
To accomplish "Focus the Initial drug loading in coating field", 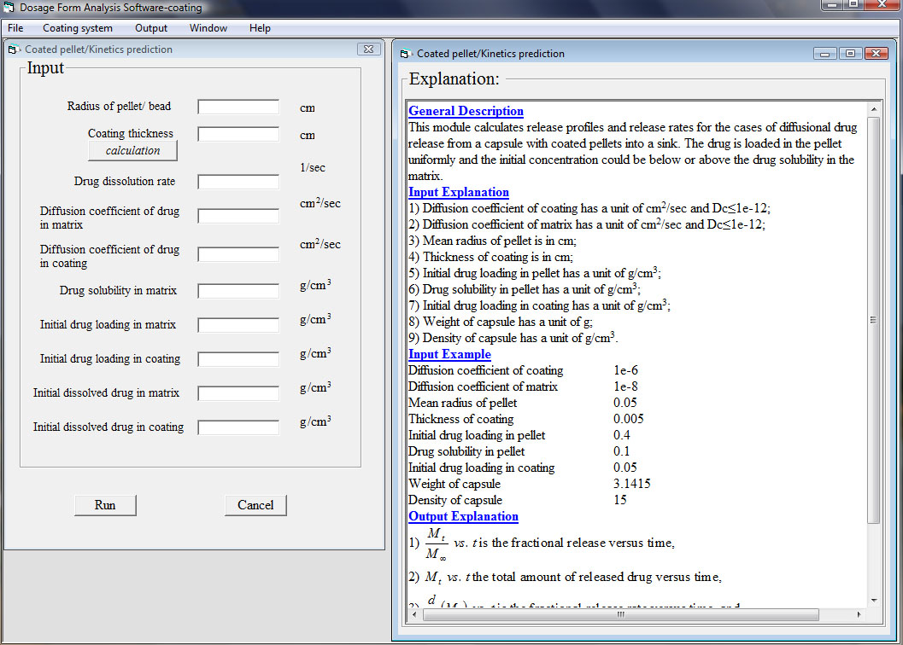I will tap(238, 359).
